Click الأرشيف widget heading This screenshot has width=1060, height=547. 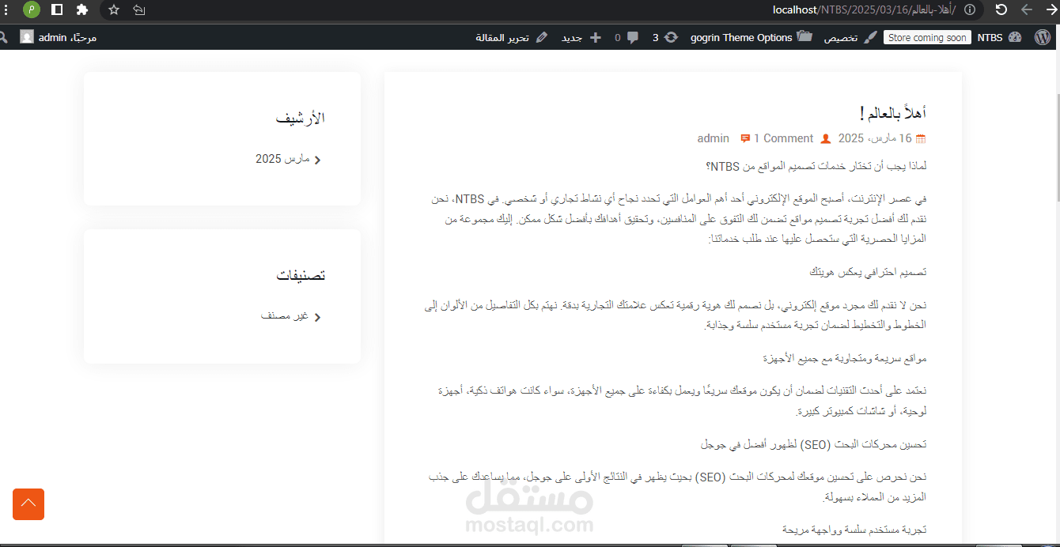coord(301,119)
